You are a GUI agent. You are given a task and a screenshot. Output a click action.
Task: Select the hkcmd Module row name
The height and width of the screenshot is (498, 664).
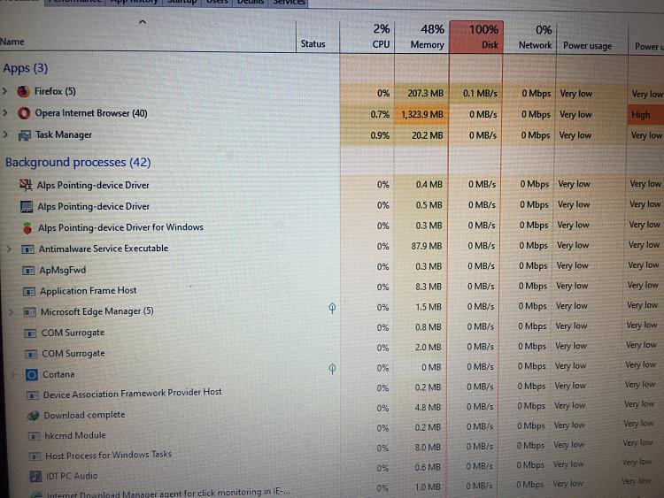tap(75, 435)
